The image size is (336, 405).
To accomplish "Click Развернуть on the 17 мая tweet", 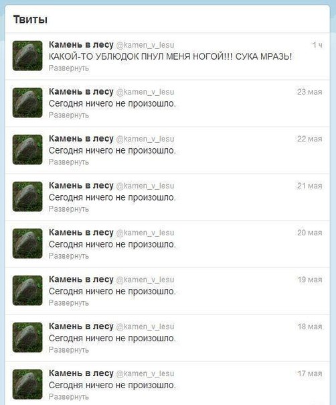I will (x=69, y=397).
